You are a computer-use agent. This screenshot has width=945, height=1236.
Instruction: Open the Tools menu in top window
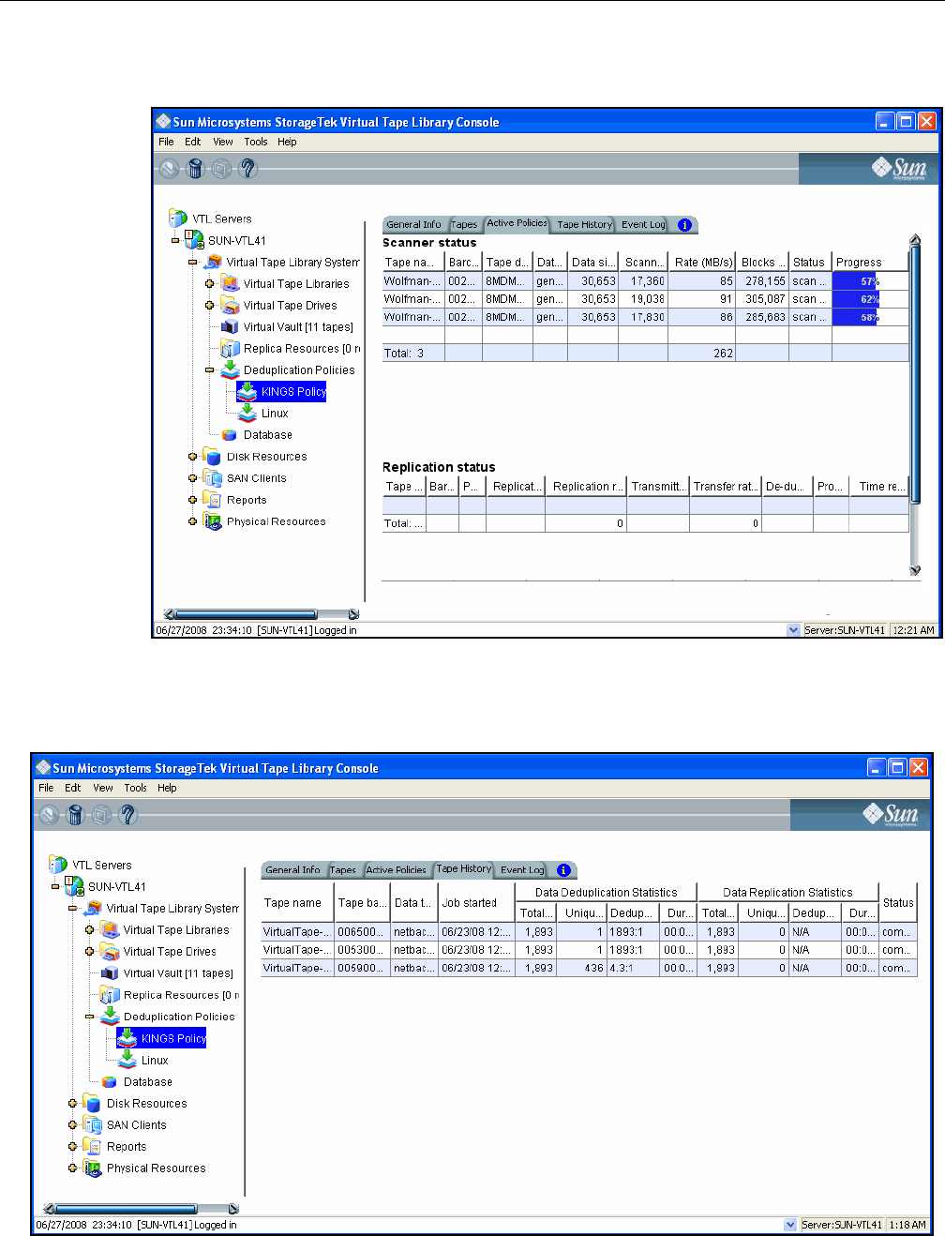click(256, 142)
